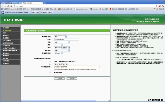165x102 pixels.
Task: Switch to the Yahoo tab
Action: [x=11, y=3]
